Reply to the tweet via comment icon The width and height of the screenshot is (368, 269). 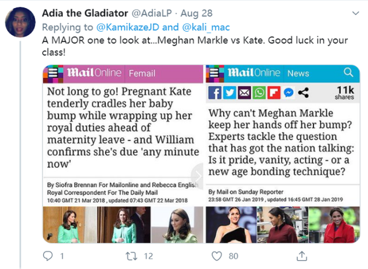49,255
